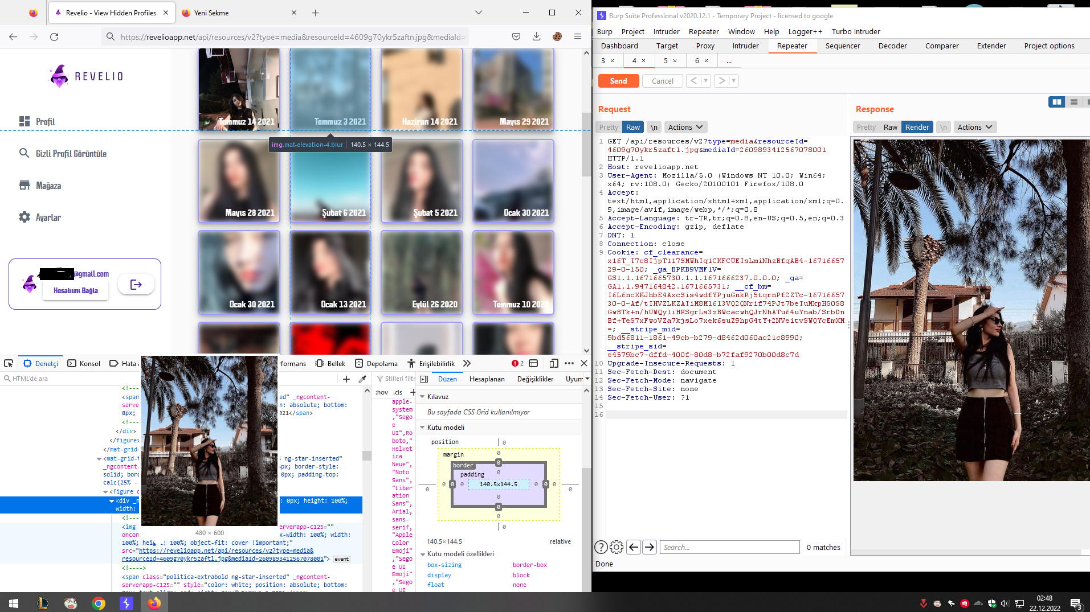Open the Request Actions dropdown

pyautogui.click(x=686, y=127)
